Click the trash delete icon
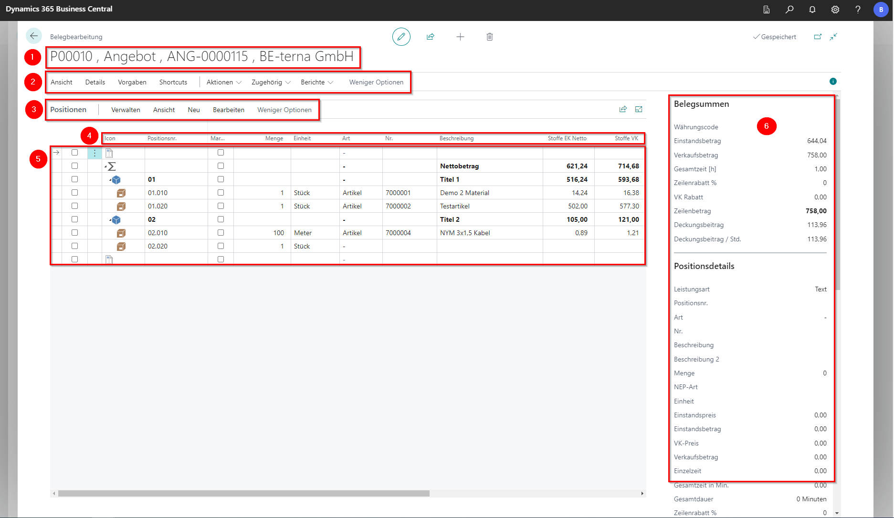The image size is (894, 518). (x=489, y=37)
